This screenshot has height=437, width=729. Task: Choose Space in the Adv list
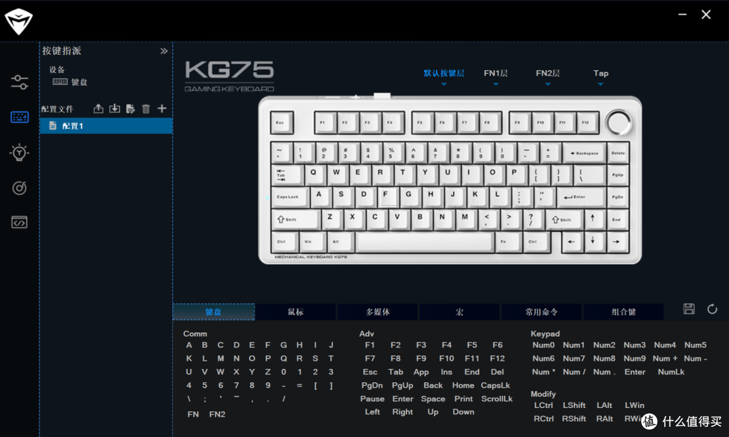click(433, 399)
